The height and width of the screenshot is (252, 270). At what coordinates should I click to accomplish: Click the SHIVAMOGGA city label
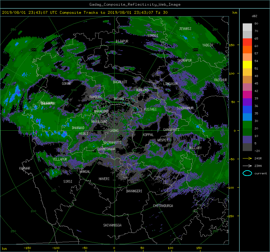[112, 225]
